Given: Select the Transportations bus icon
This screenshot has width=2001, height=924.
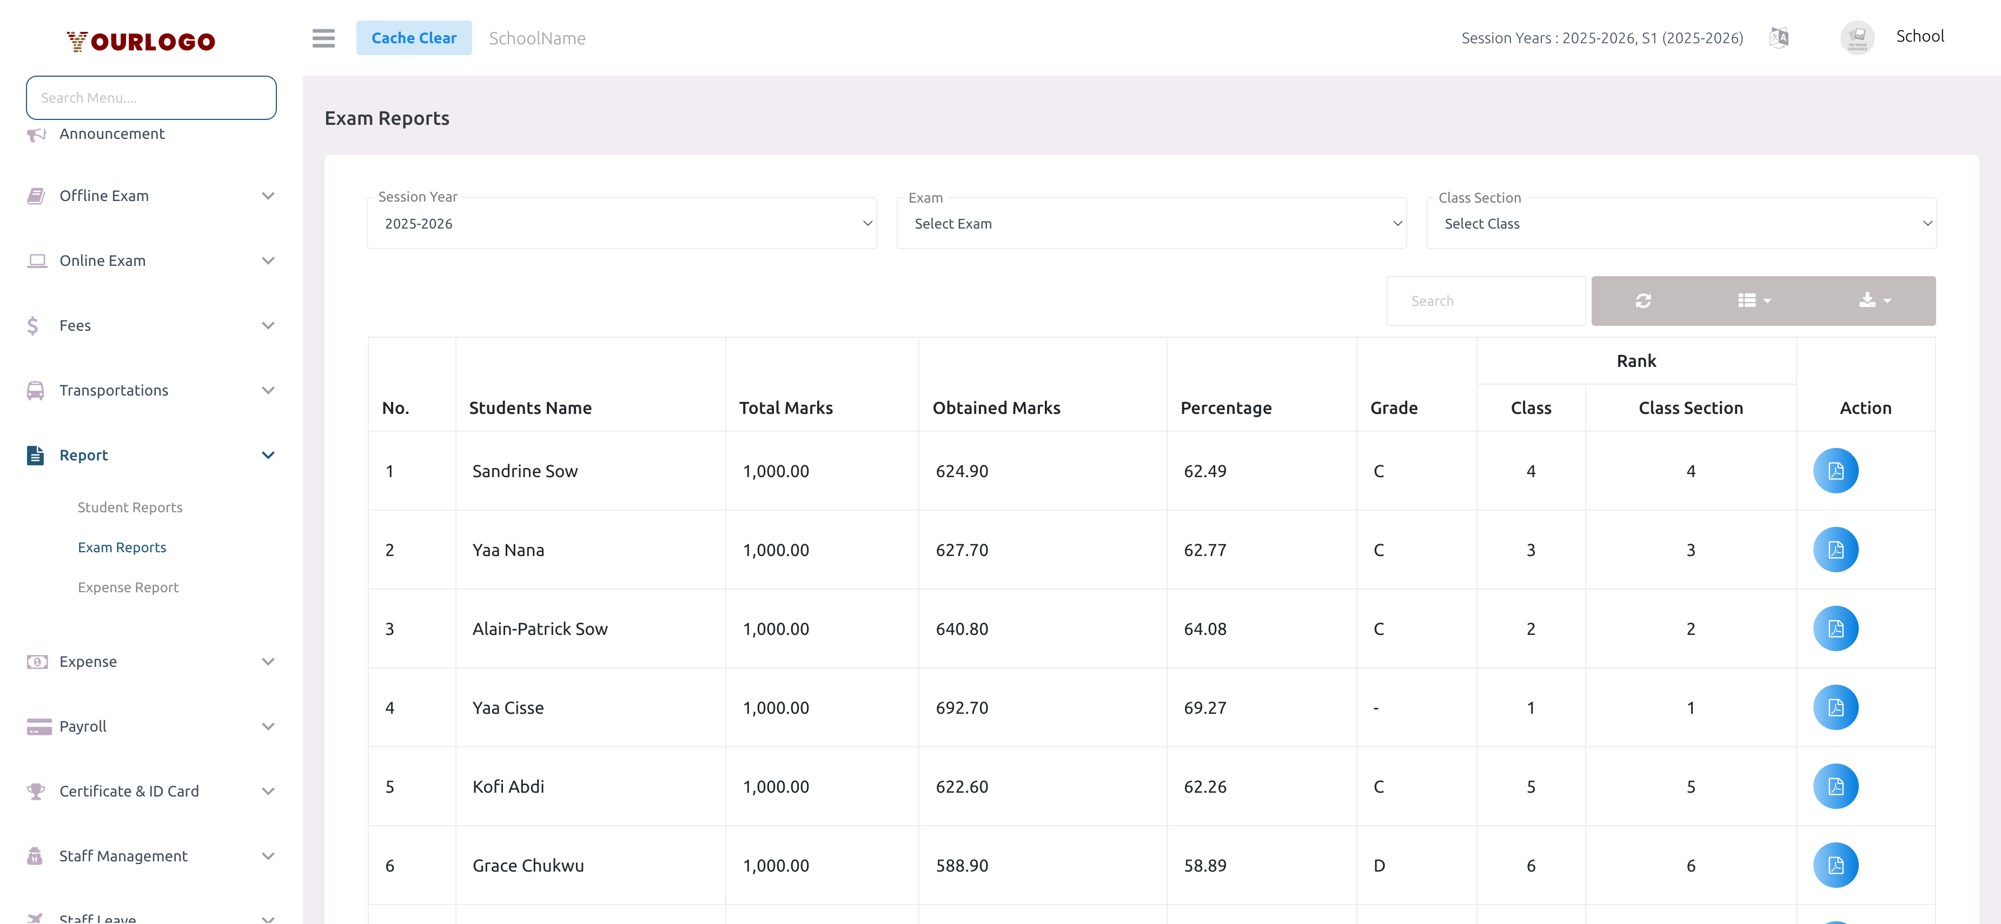Looking at the screenshot, I should point(37,390).
